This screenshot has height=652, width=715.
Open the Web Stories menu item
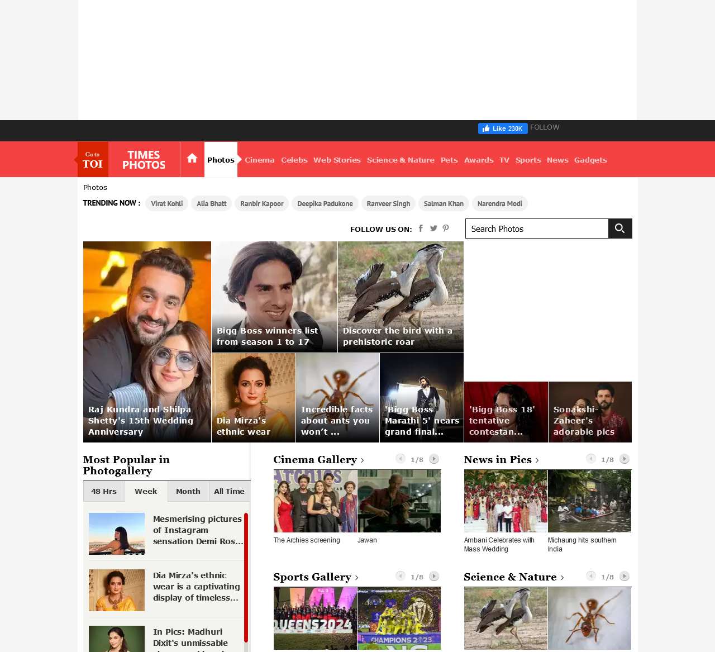pyautogui.click(x=337, y=160)
